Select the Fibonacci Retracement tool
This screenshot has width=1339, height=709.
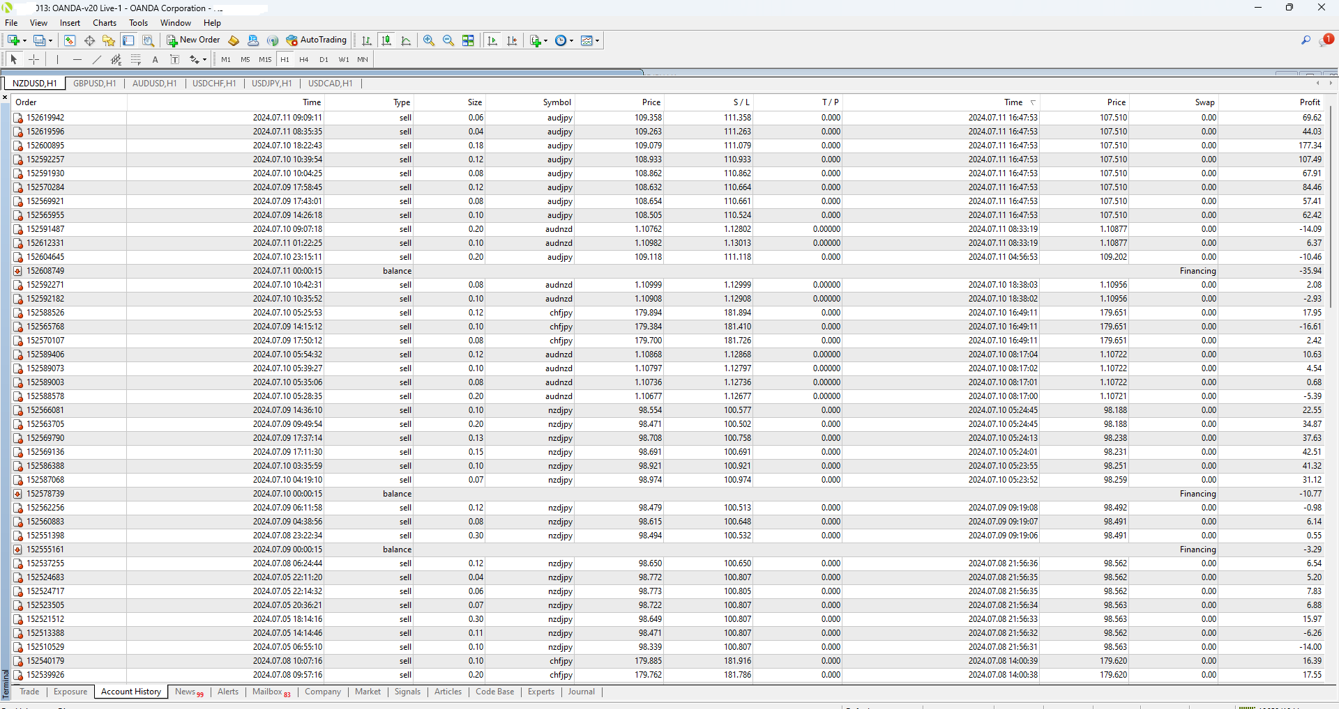(x=136, y=59)
